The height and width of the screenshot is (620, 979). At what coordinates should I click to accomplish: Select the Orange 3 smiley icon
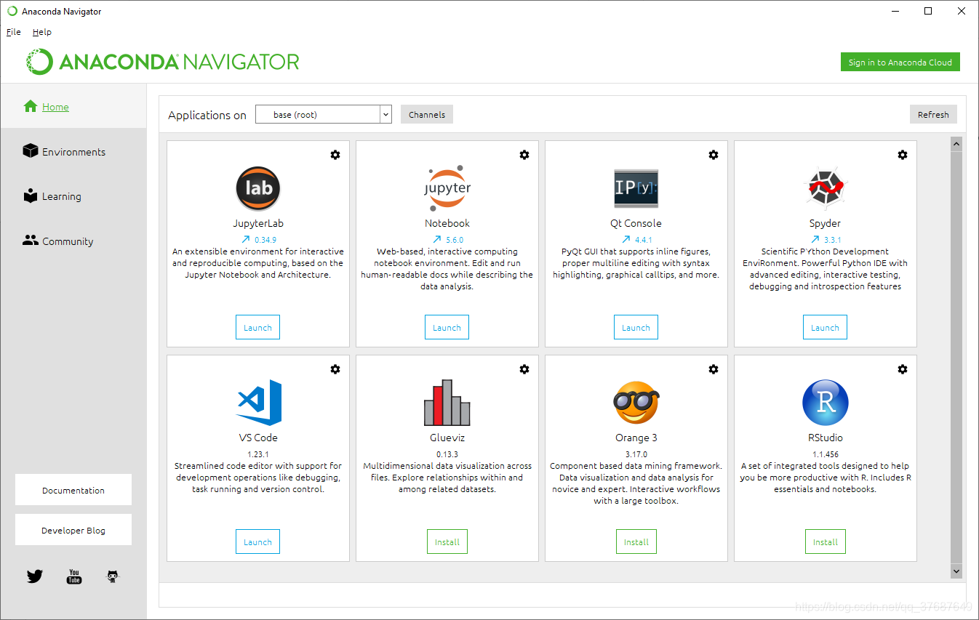point(636,403)
